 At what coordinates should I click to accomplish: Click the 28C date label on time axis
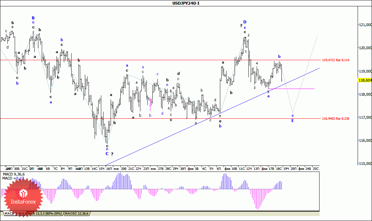[x=168, y=169]
